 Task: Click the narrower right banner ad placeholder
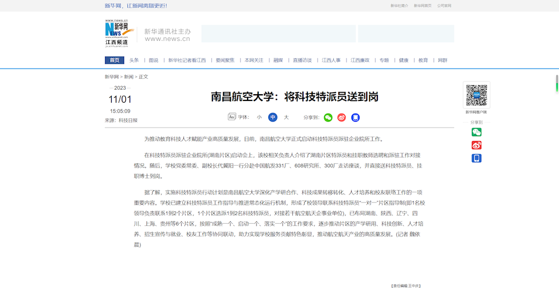pos(406,33)
